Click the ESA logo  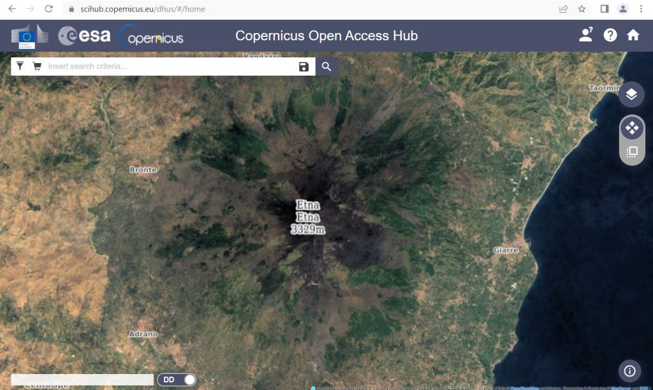coord(84,36)
